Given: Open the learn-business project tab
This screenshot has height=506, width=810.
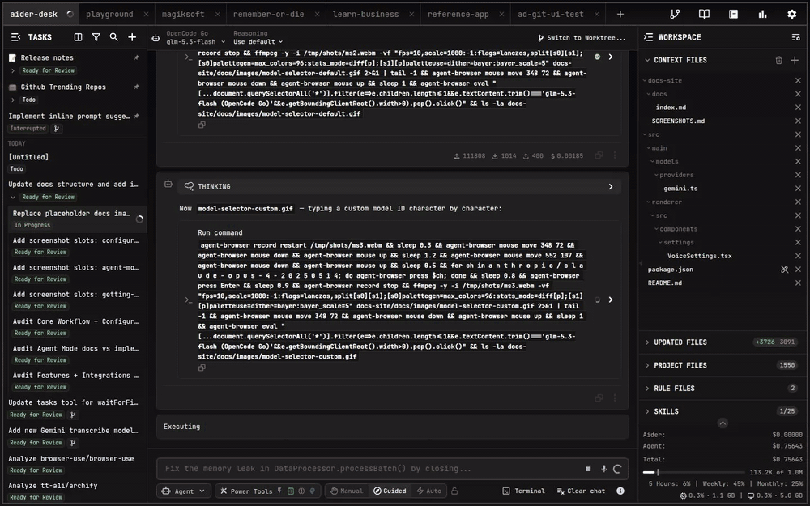Looking at the screenshot, I should [x=366, y=14].
